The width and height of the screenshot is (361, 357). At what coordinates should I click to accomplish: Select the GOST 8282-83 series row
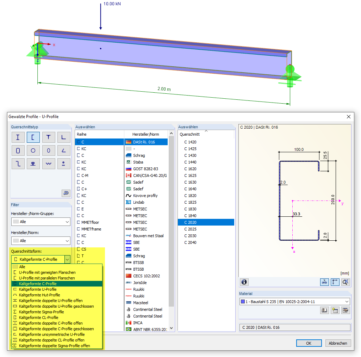click(122, 169)
